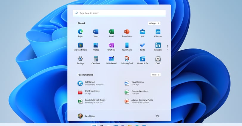The image size is (242, 126).
Task: Launch LinkedIn from pinned apps
Action: 158,47
